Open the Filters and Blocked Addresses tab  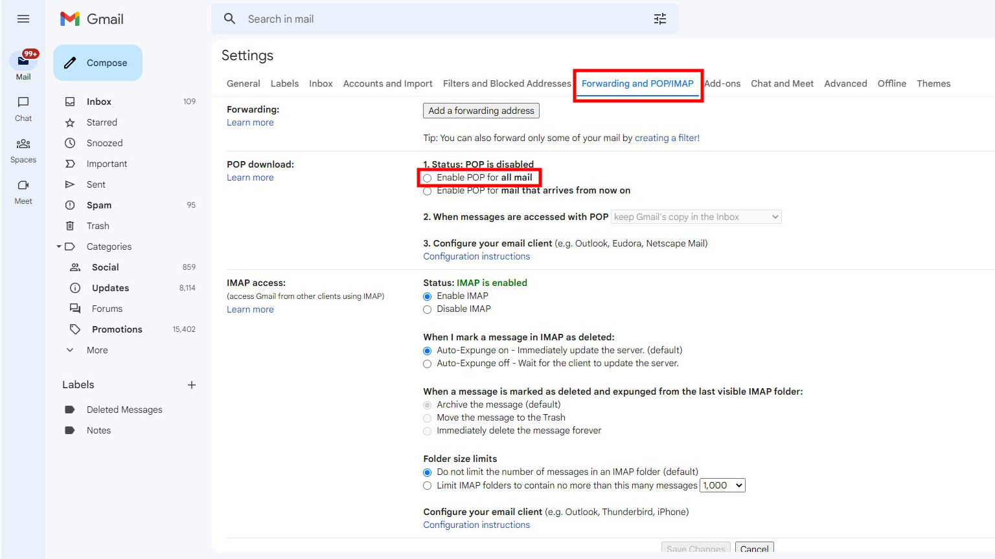pyautogui.click(x=507, y=83)
